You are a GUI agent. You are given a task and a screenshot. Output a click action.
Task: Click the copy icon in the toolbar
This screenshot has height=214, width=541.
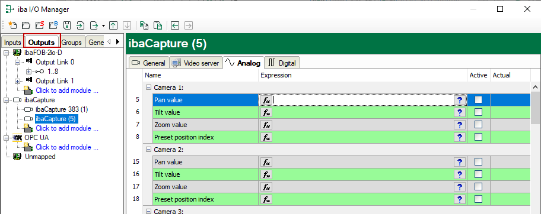coord(144,25)
